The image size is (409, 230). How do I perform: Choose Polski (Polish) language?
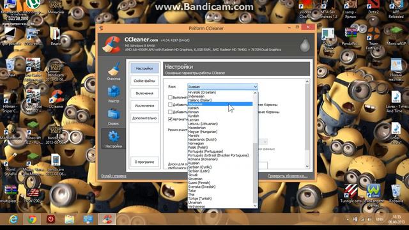[x=220, y=148]
